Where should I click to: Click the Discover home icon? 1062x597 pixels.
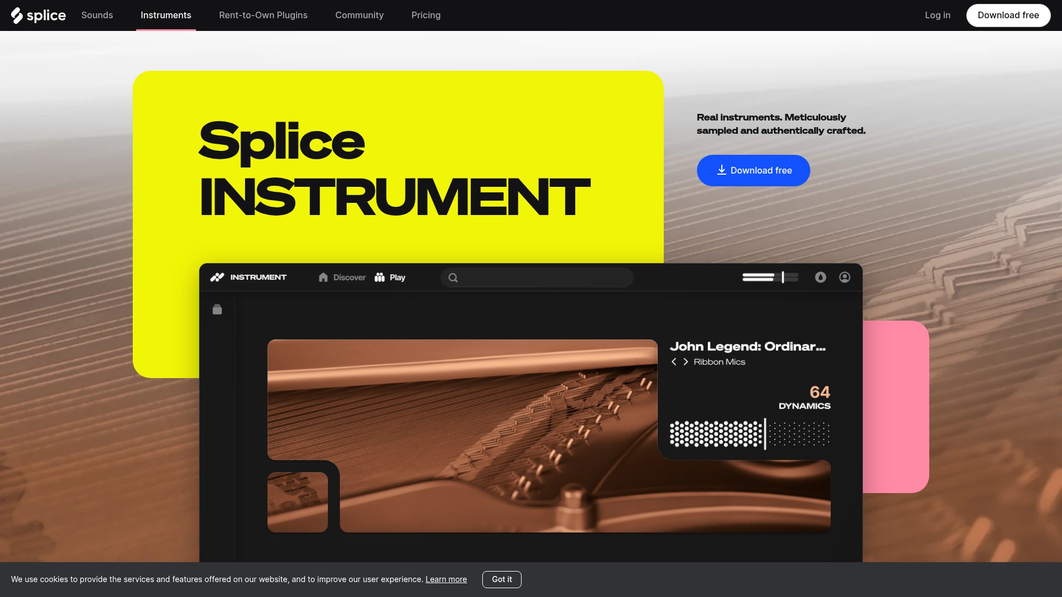323,277
